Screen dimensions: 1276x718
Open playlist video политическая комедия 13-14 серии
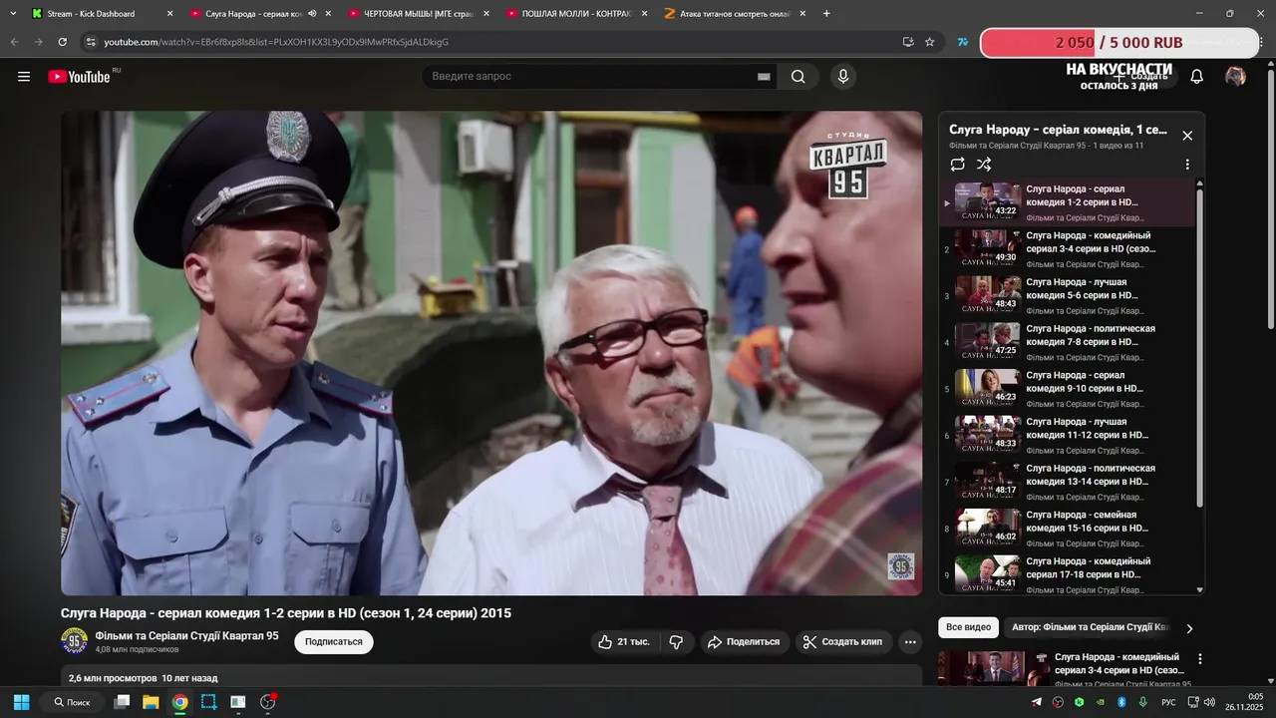(1068, 483)
